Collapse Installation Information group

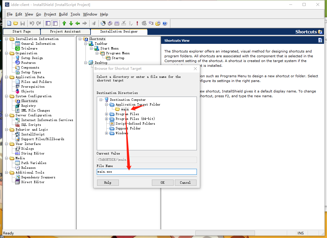coord(7,39)
